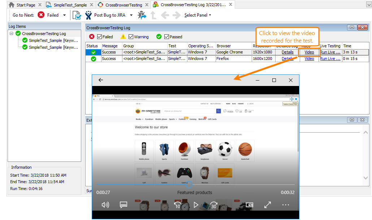Image resolution: width=372 pixels, height=220 pixels.
Task: Switch to the SimpleTest_Sample tab
Action: coord(70,5)
